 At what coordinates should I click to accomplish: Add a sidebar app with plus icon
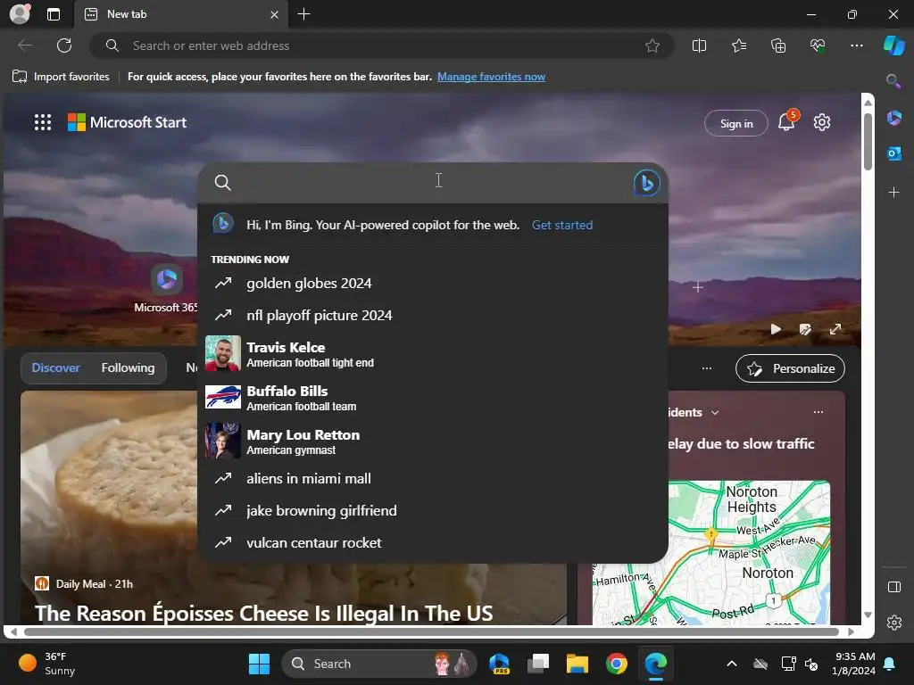[893, 192]
